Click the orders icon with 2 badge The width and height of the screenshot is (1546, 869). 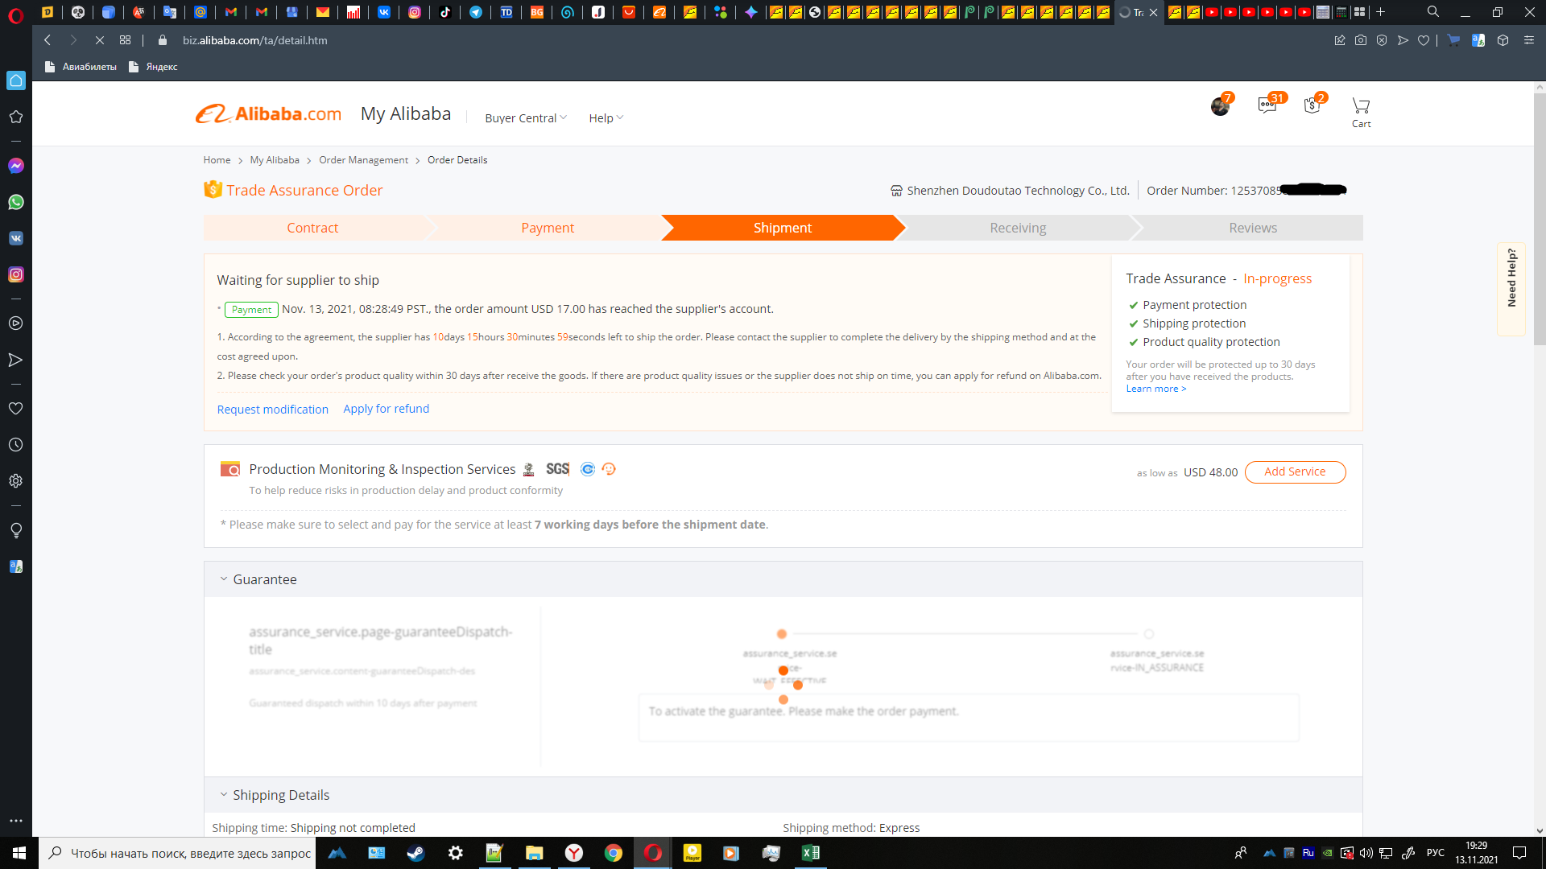1312,105
